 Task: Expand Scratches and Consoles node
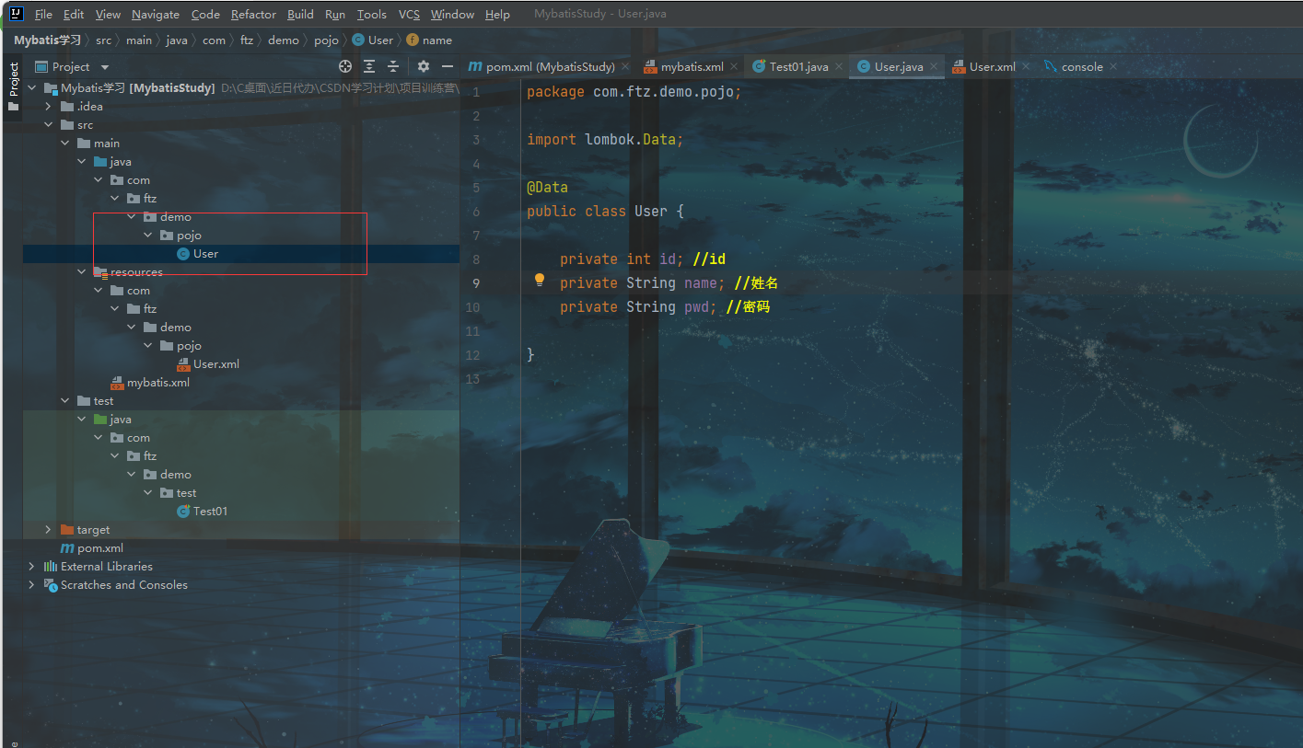pyautogui.click(x=31, y=584)
